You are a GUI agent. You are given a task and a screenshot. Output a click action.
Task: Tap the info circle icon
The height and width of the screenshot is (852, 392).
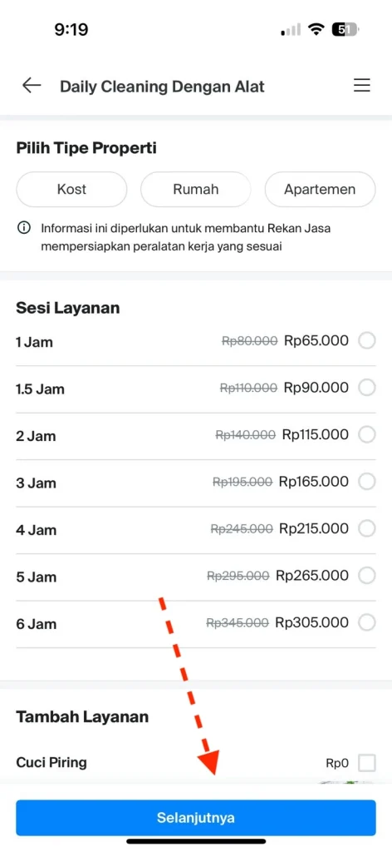(23, 228)
